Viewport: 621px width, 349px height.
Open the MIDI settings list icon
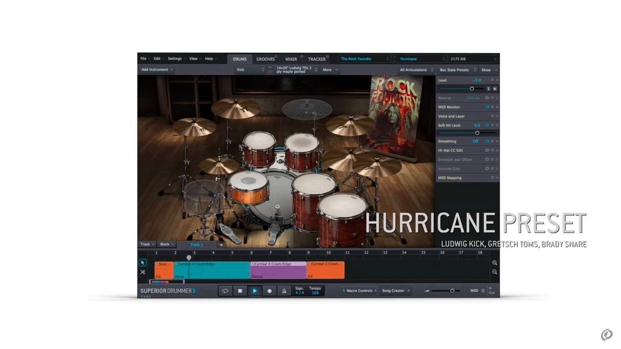483,291
